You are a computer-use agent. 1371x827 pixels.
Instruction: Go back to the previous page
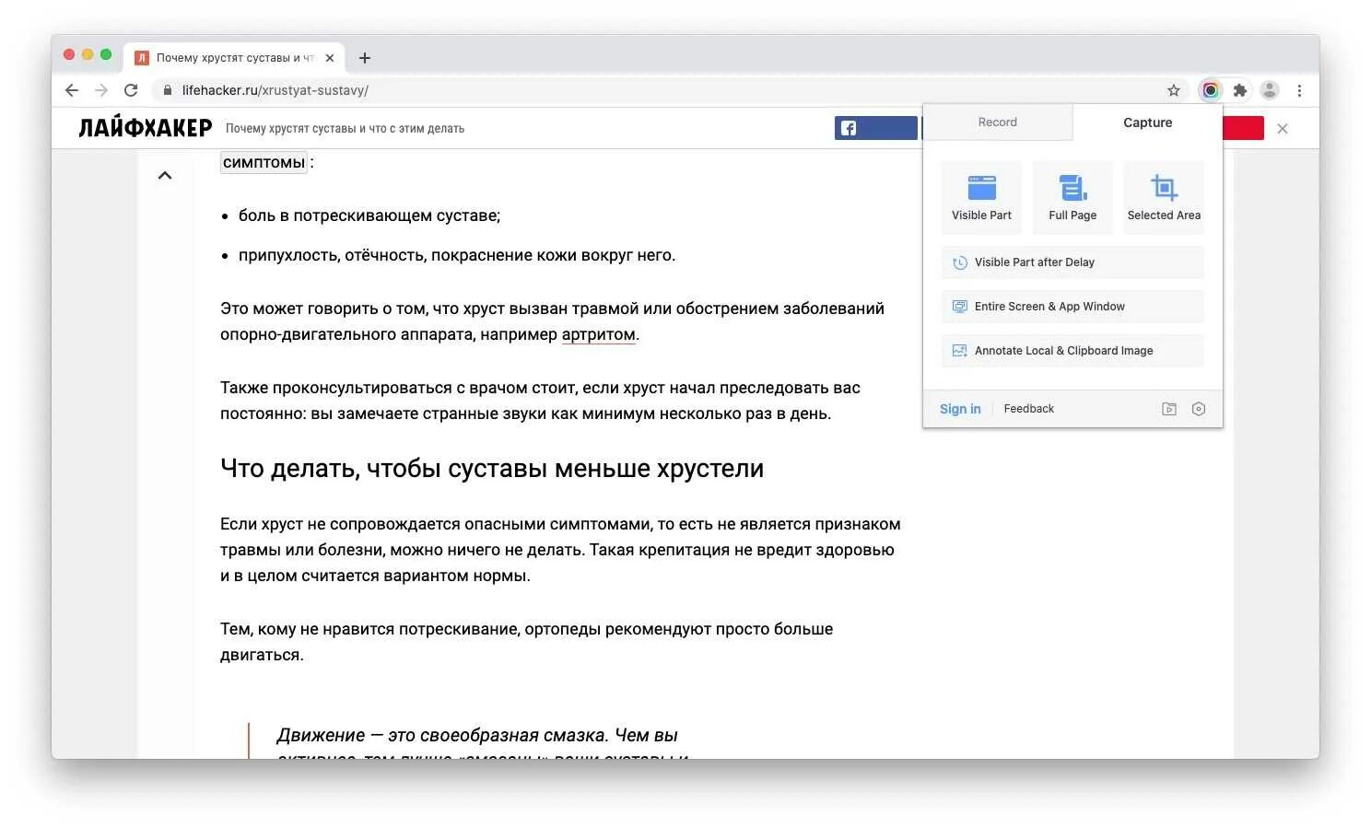pos(72,90)
